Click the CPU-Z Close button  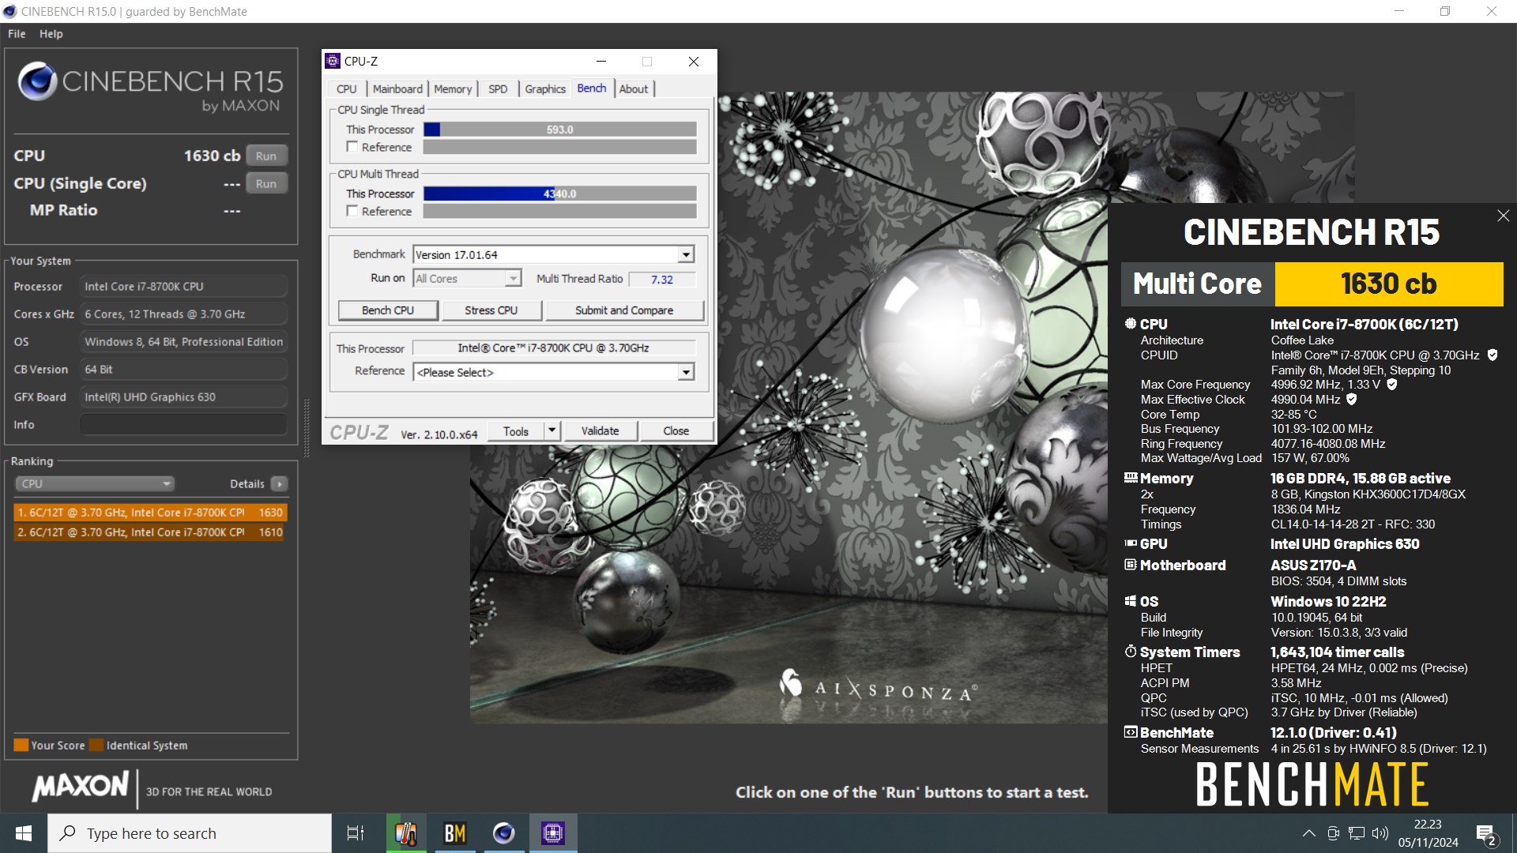point(676,430)
